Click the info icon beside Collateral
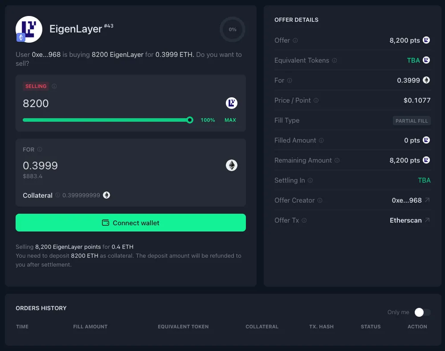445x351 pixels. click(x=57, y=195)
